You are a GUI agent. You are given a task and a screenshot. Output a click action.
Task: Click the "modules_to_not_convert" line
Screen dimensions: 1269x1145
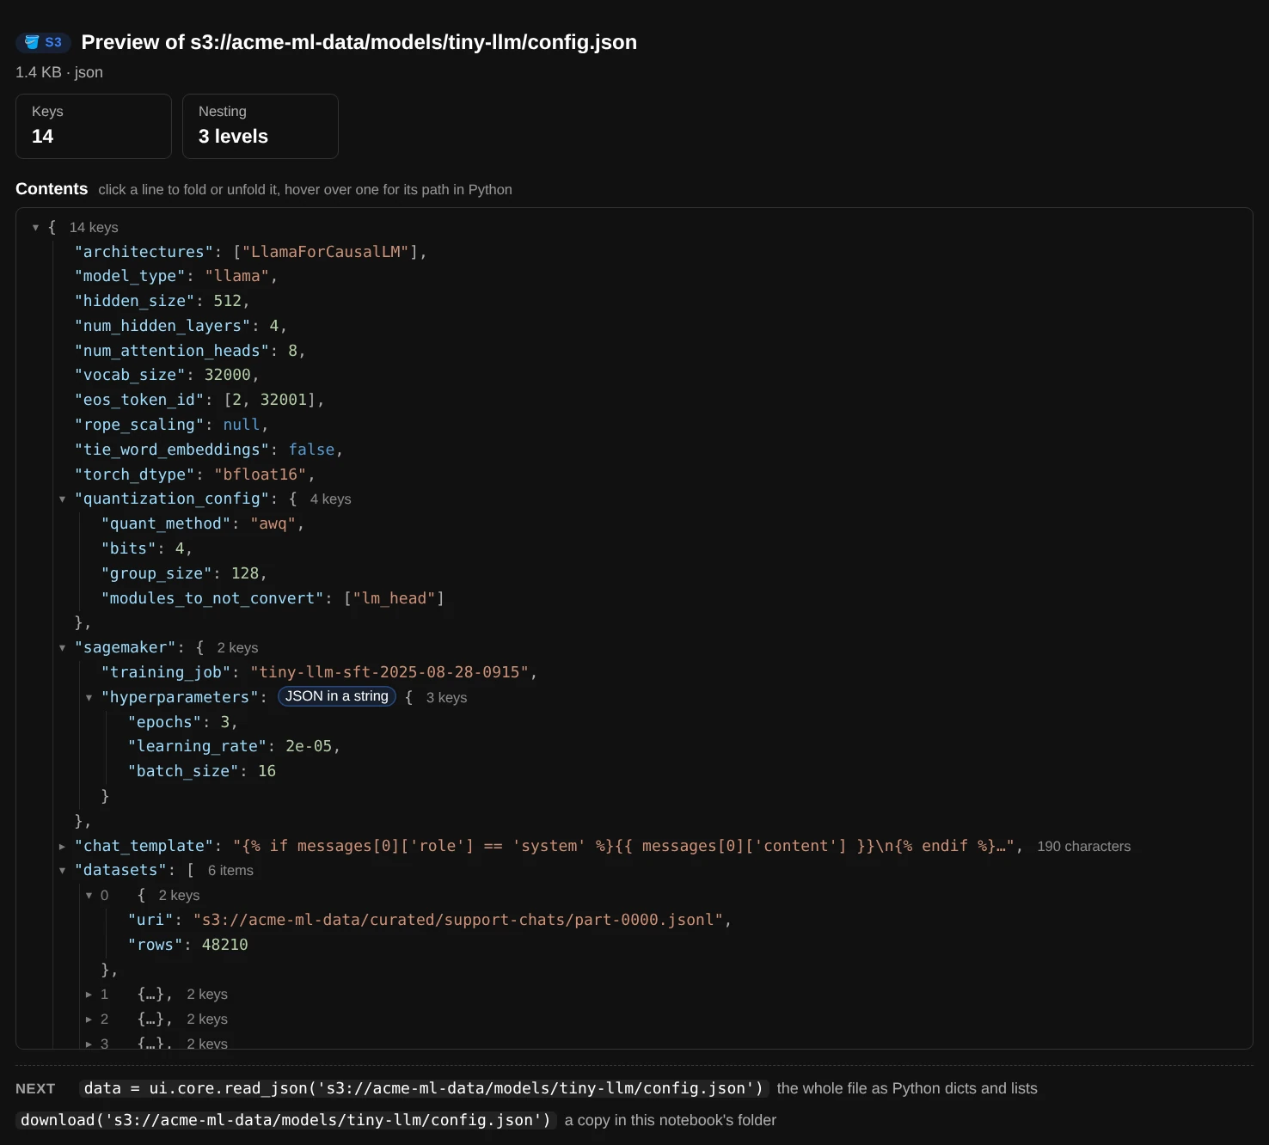[273, 598]
